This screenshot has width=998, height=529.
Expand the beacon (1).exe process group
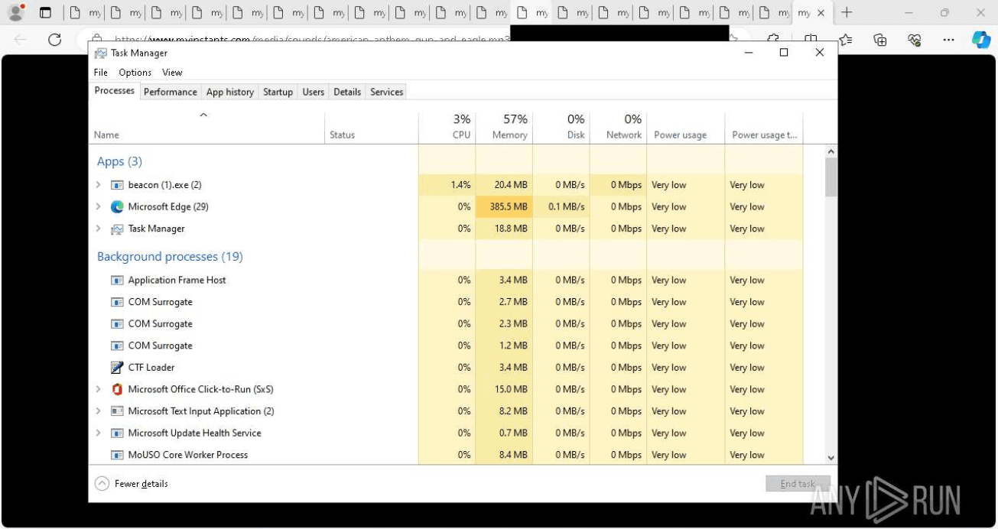coord(98,185)
